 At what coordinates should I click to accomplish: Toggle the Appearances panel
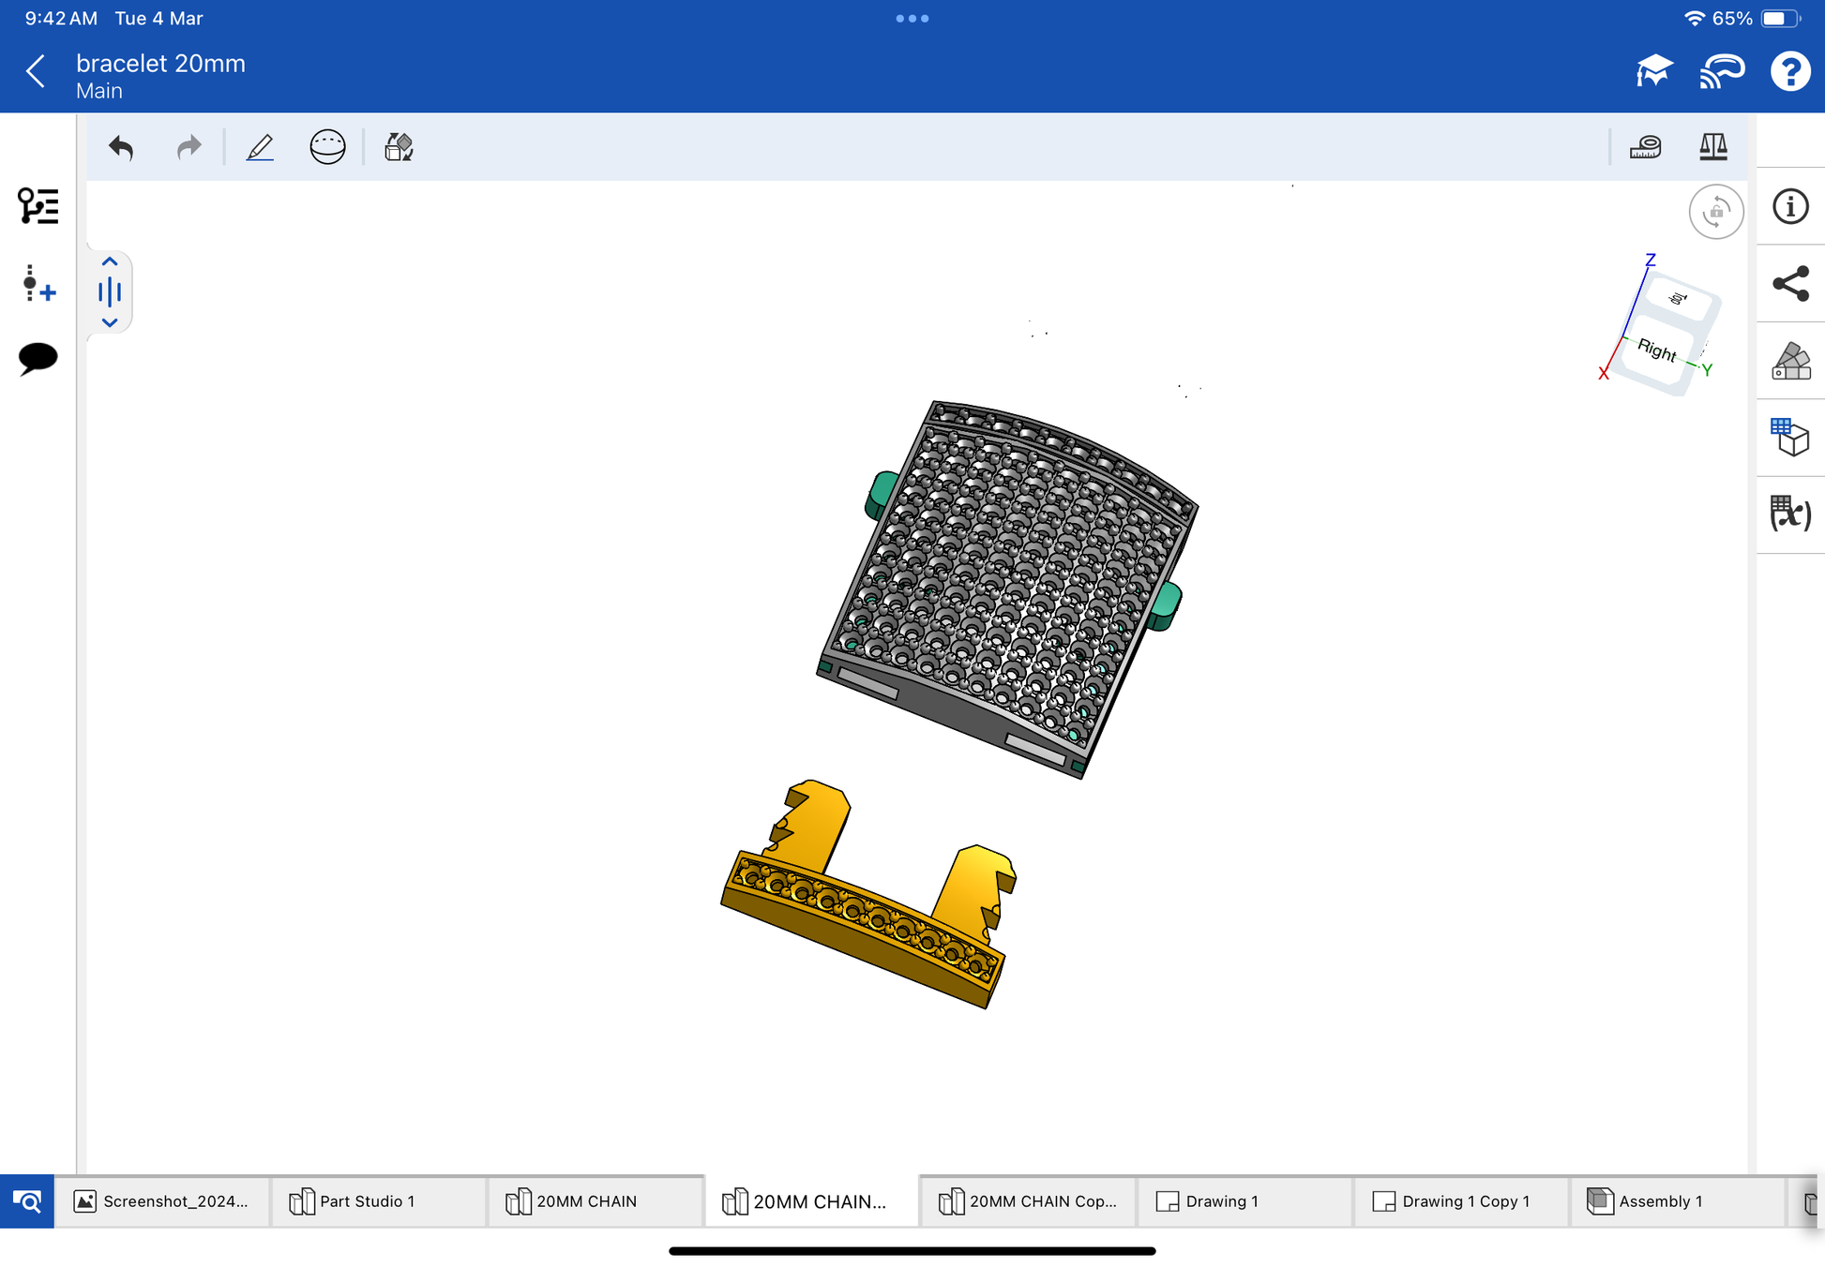click(1789, 361)
